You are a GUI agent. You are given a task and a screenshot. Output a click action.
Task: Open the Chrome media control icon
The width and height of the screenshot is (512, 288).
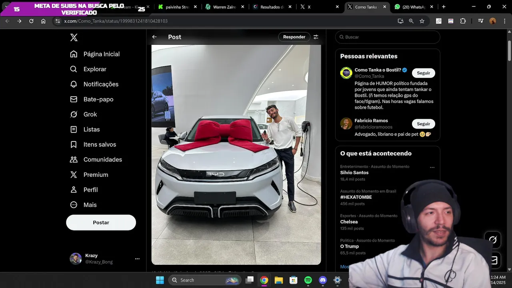(x=481, y=21)
